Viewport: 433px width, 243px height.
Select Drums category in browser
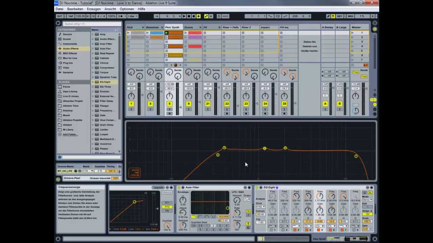(67, 39)
